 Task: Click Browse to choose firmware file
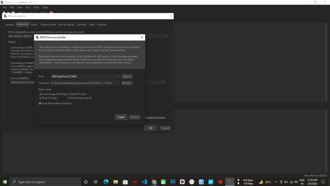click(127, 83)
